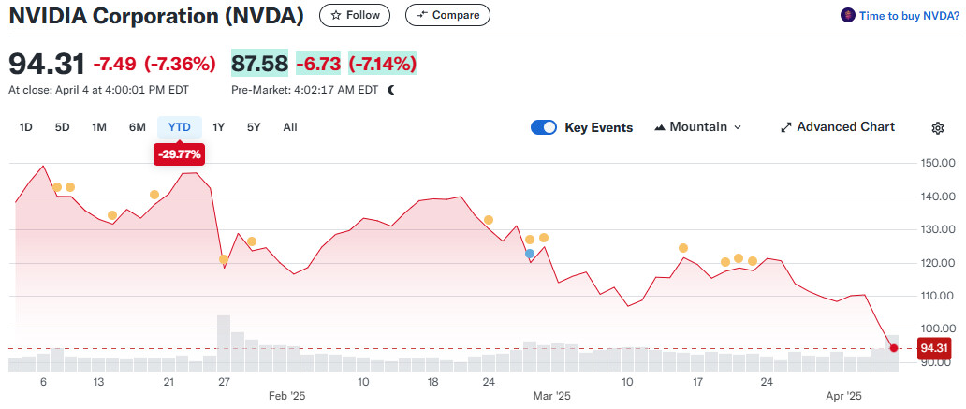Click the first orange event marker
The width and height of the screenshot is (966, 409).
coord(57,187)
